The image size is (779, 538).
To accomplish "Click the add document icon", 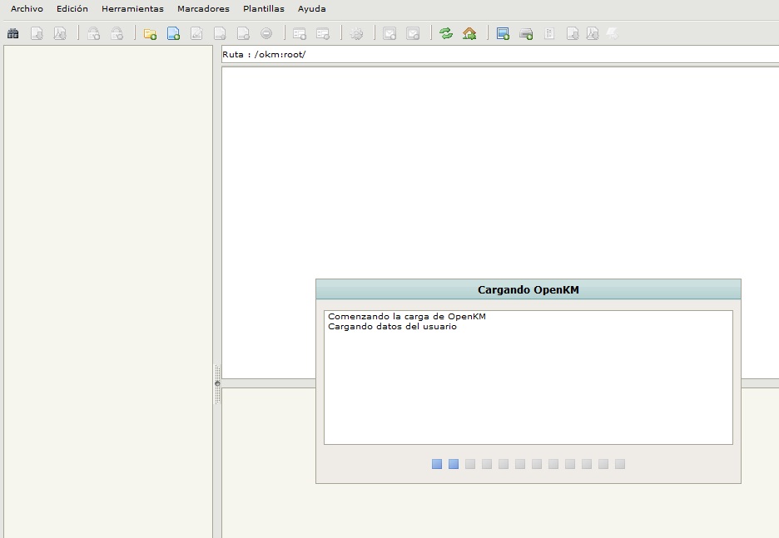I will (173, 34).
